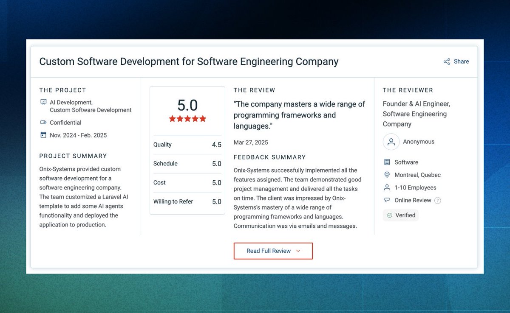Select the Schedule rating row
Viewport: 510px width, 313px height.
click(187, 164)
